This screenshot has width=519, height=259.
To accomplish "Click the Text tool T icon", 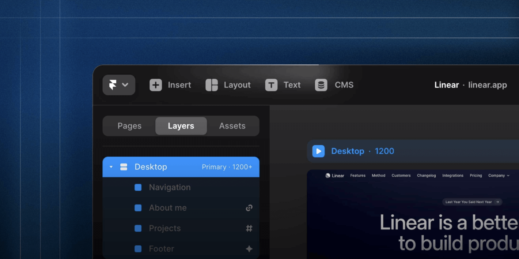I will [271, 85].
